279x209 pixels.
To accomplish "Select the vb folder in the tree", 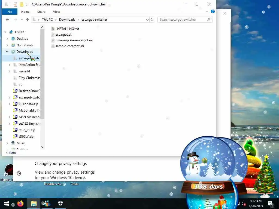I will coord(20,84).
